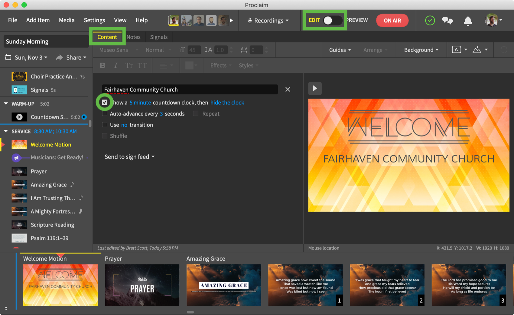Screen dimensions: 514x315
Task: Click the Sunday Morning presentation title field
Action: (46, 41)
